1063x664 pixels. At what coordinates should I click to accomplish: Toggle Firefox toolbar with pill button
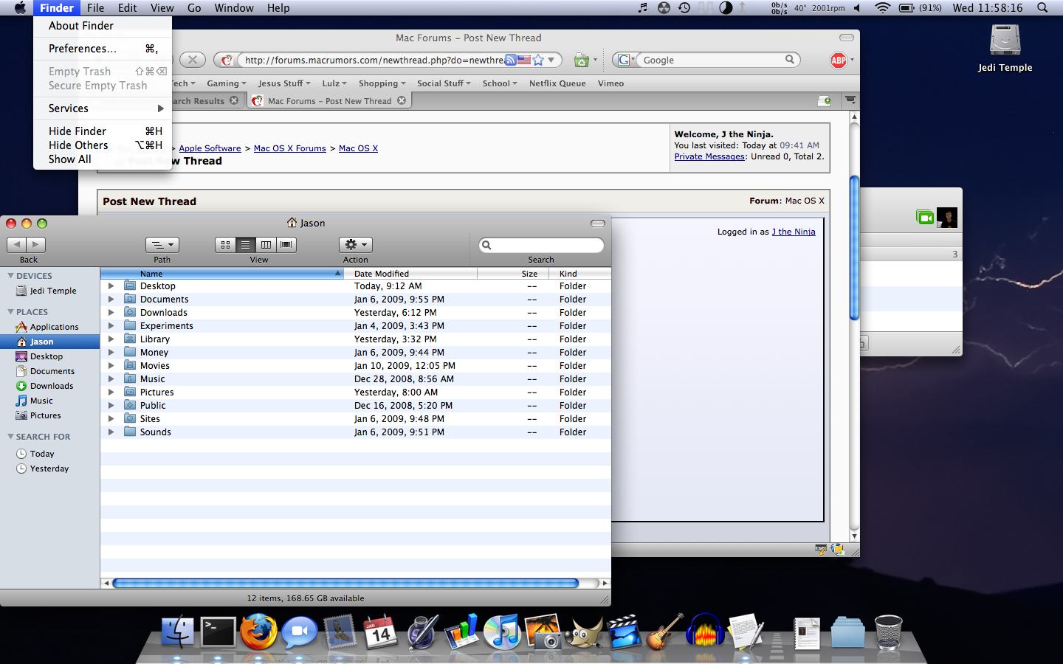tap(847, 38)
